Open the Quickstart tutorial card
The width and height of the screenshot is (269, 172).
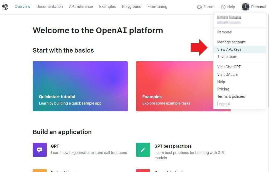coord(80,86)
